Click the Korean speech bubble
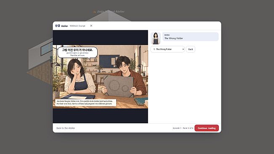The height and width of the screenshot is (154, 274). [77, 52]
